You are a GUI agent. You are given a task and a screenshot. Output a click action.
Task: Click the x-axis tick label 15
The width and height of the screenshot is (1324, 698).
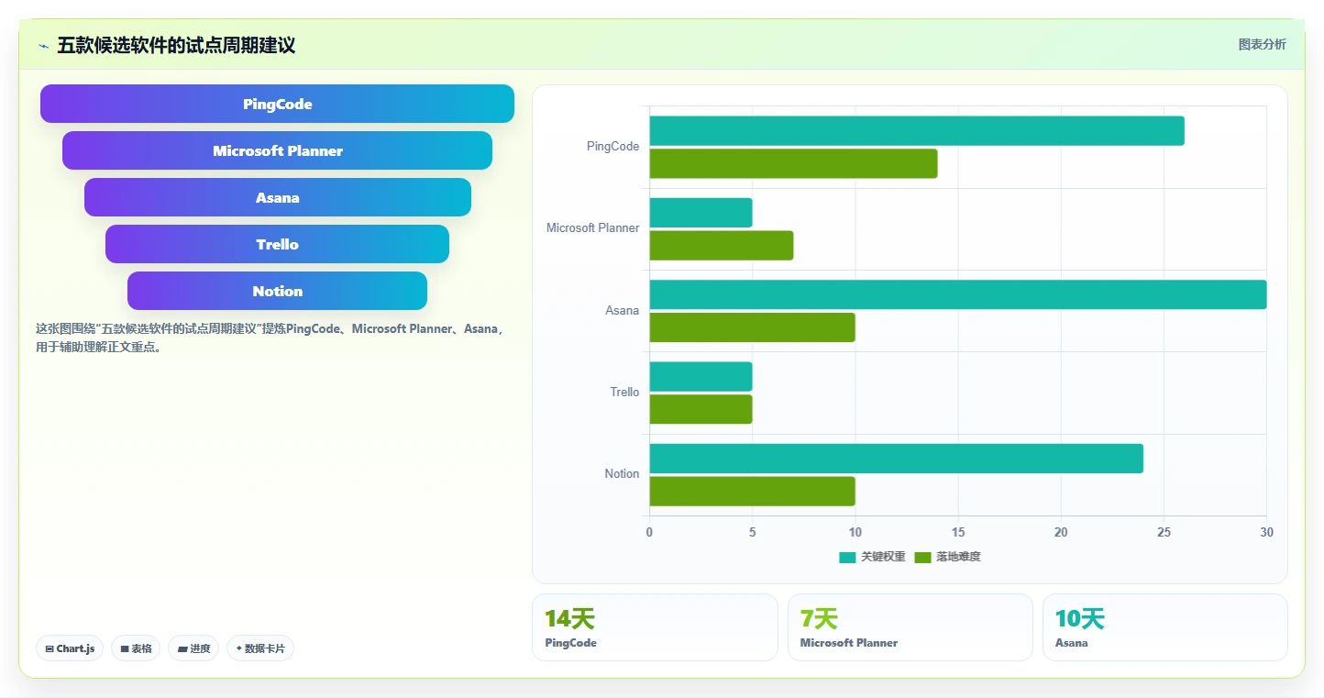(958, 532)
